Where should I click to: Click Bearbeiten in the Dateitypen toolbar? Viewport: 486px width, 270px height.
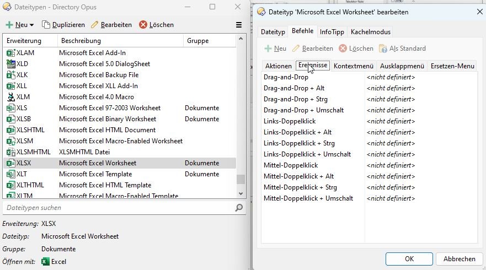(111, 25)
